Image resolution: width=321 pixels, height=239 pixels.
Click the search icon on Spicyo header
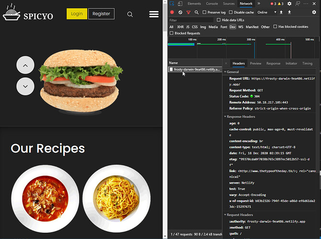point(130,14)
